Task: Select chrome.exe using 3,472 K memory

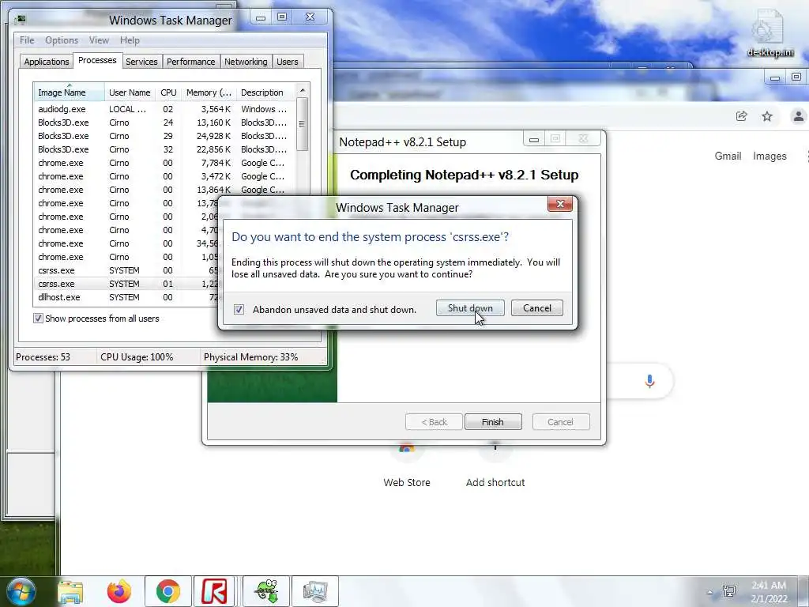Action: (x=164, y=176)
